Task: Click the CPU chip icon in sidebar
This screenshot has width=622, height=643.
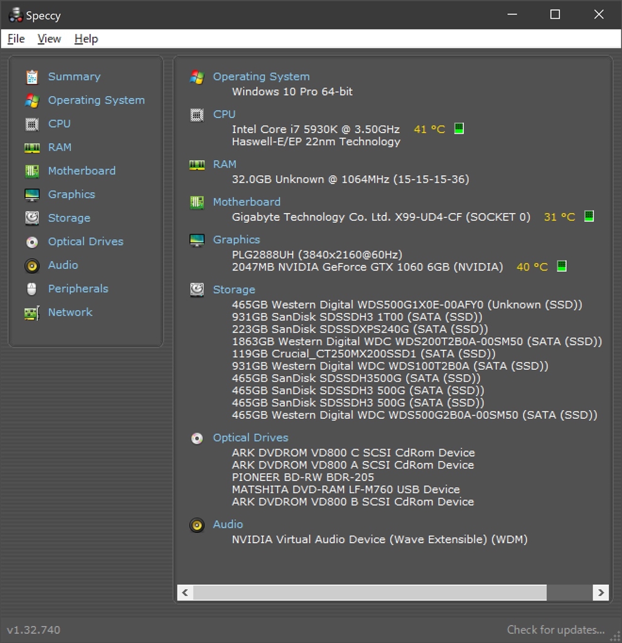Action: point(32,124)
